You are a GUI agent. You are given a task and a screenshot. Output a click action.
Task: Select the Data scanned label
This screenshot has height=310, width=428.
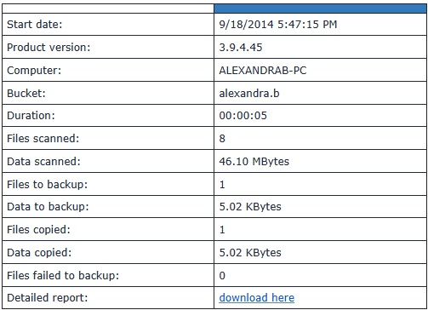pos(43,162)
